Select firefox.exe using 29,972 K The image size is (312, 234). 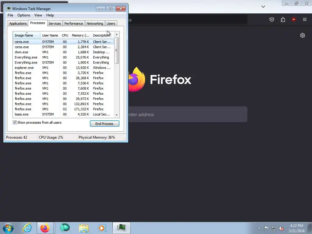(x=63, y=99)
